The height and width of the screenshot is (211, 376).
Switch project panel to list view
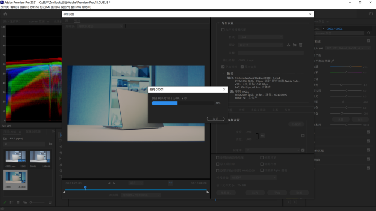(x=11, y=202)
